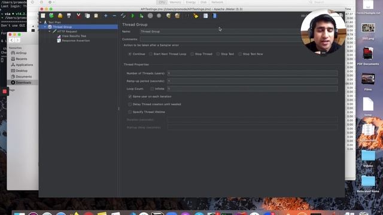Select PDF Documents desktop icon

(x=368, y=56)
